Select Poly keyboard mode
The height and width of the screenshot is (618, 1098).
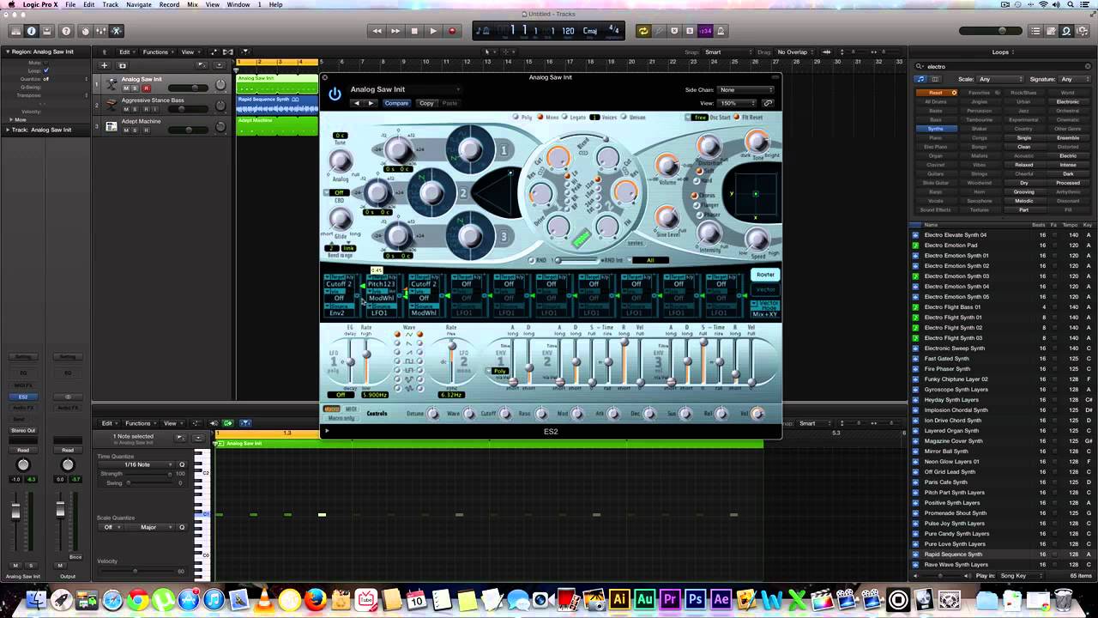coord(517,117)
